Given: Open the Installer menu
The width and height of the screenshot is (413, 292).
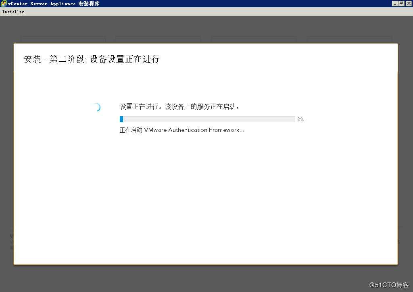Looking at the screenshot, I should click(13, 12).
